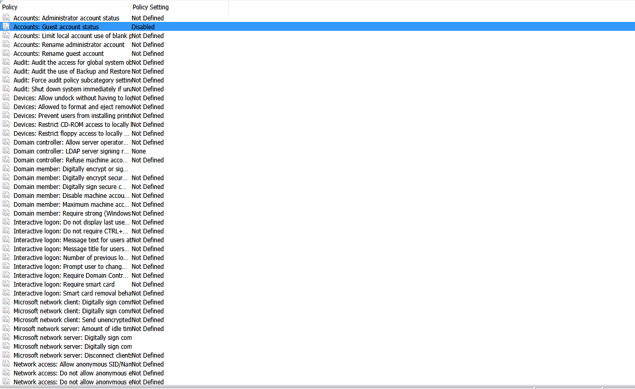Click Not Defined for Smart card removal row

pos(148,293)
